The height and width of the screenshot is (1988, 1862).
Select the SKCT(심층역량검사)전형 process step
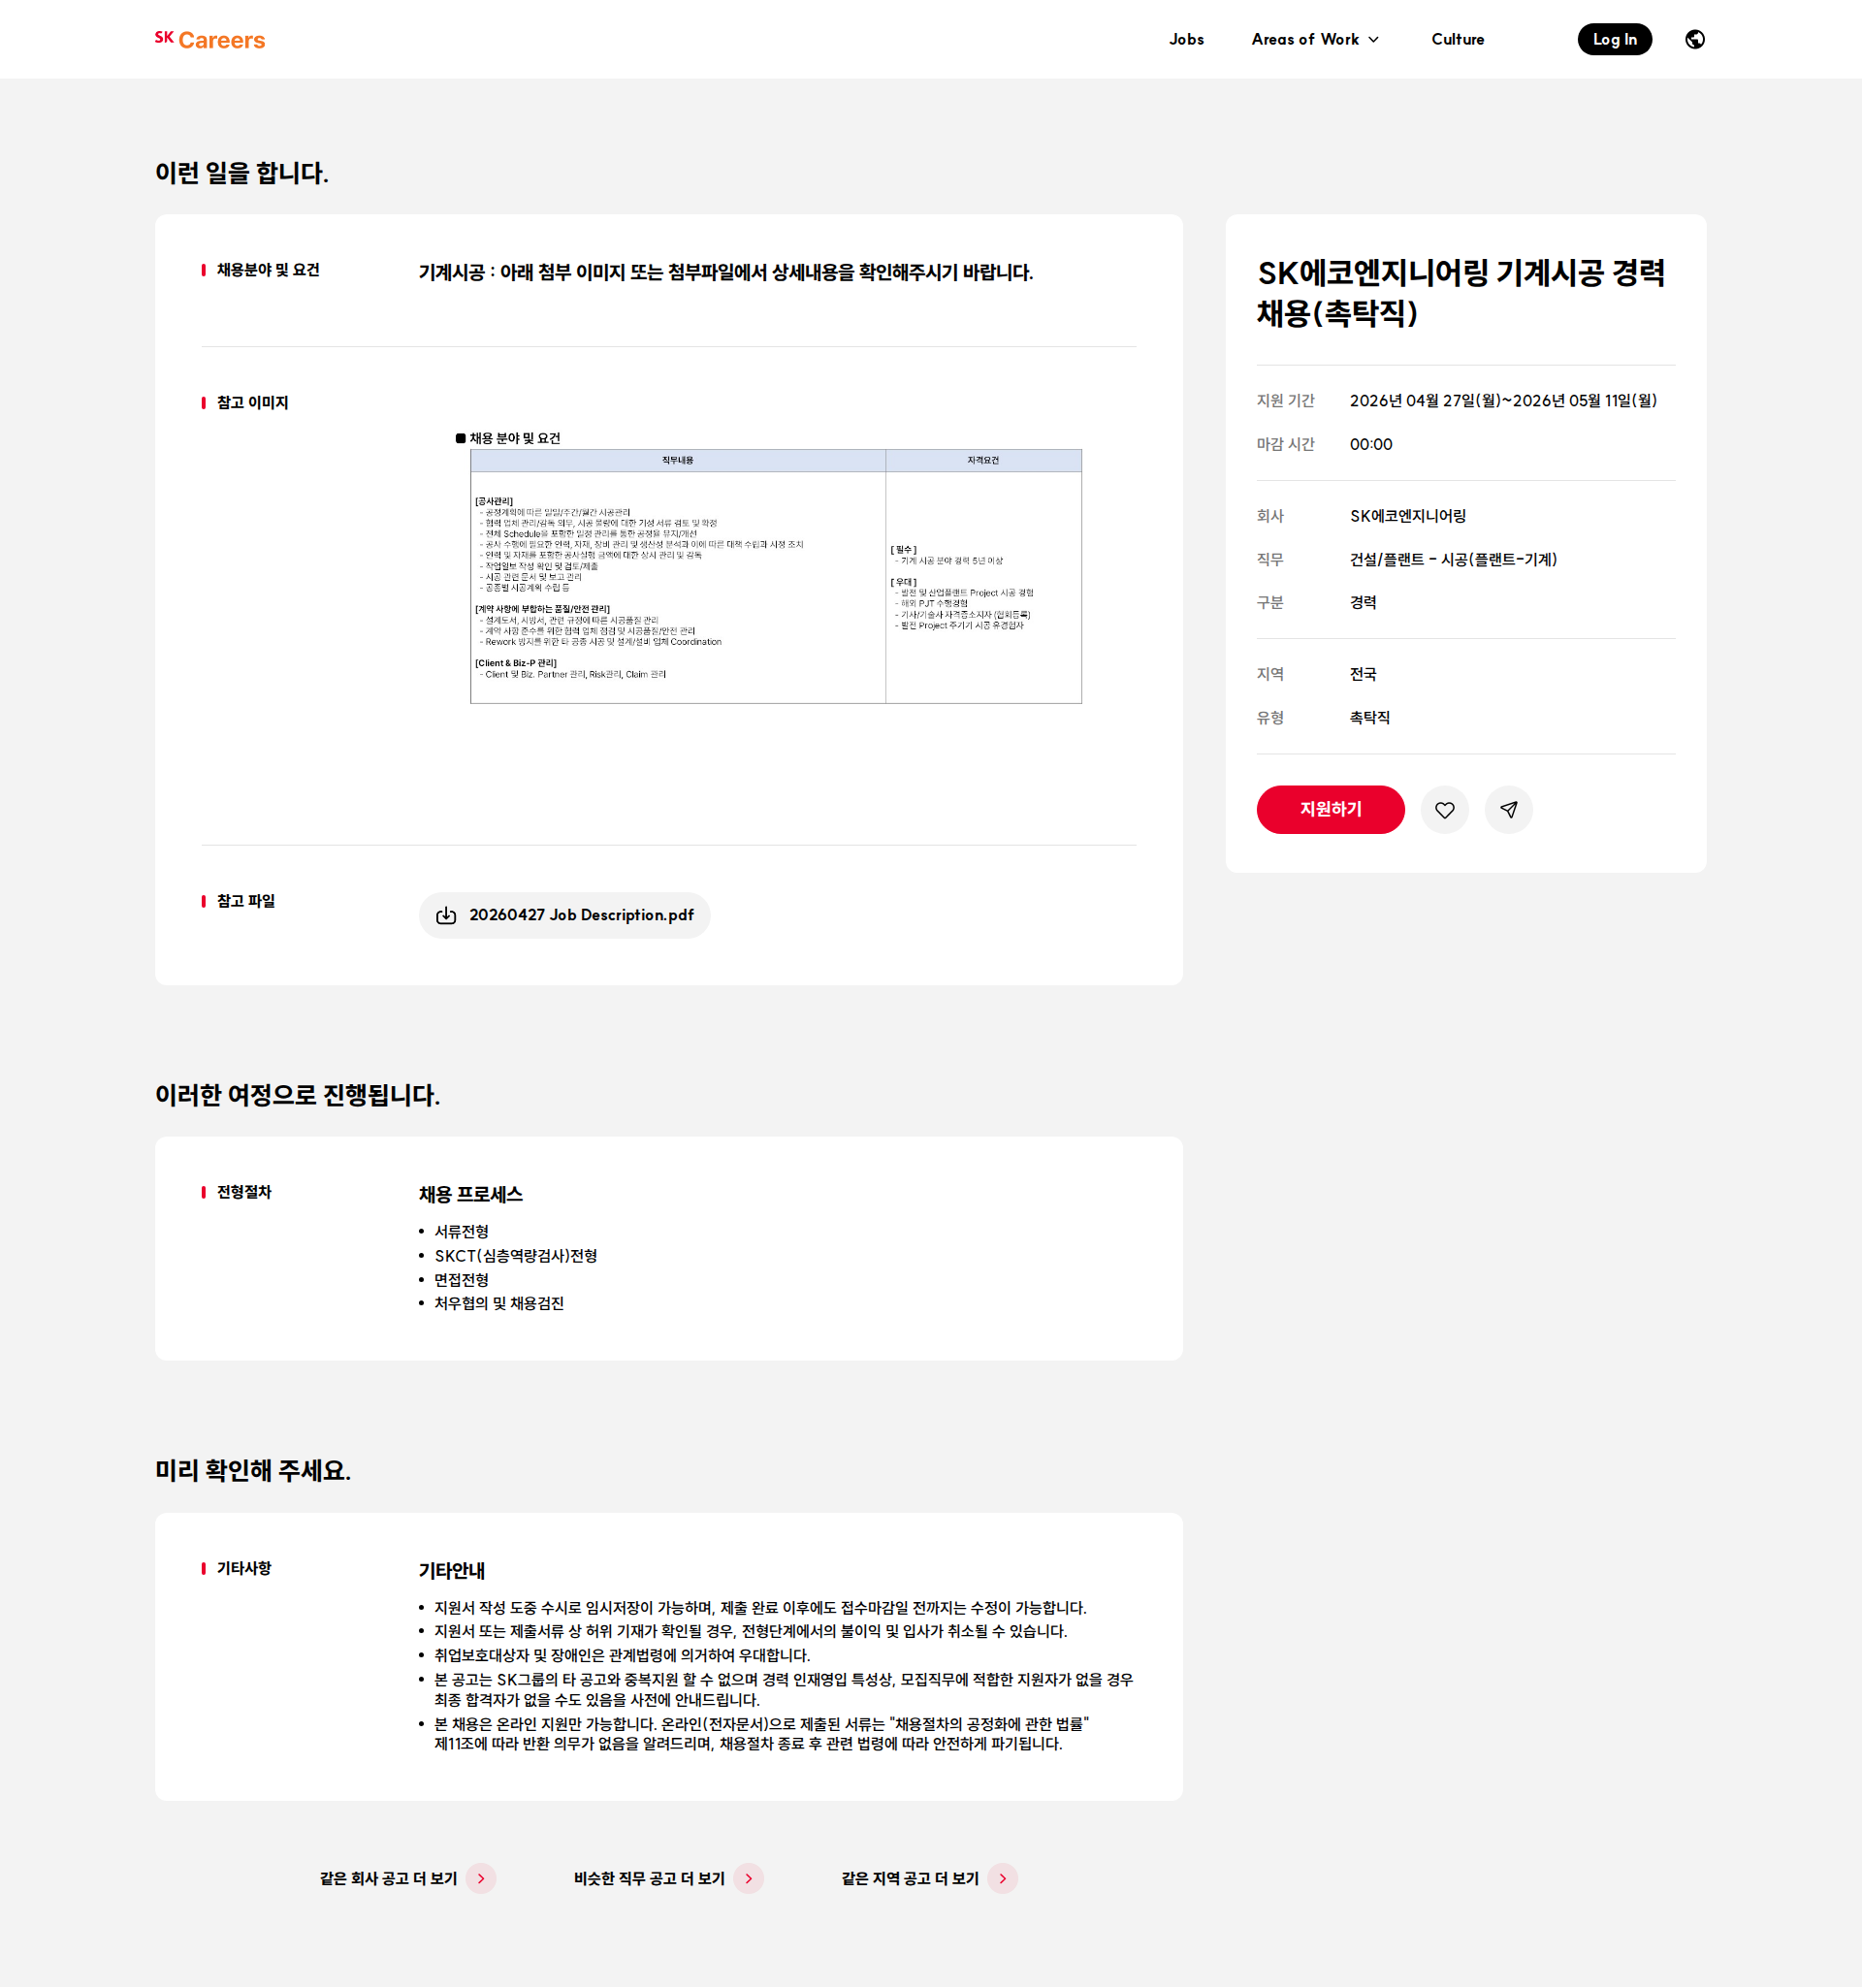tap(515, 1255)
